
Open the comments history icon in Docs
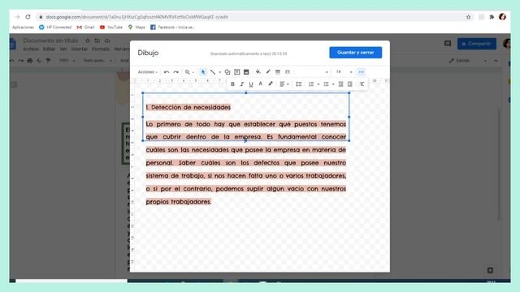pos(448,43)
